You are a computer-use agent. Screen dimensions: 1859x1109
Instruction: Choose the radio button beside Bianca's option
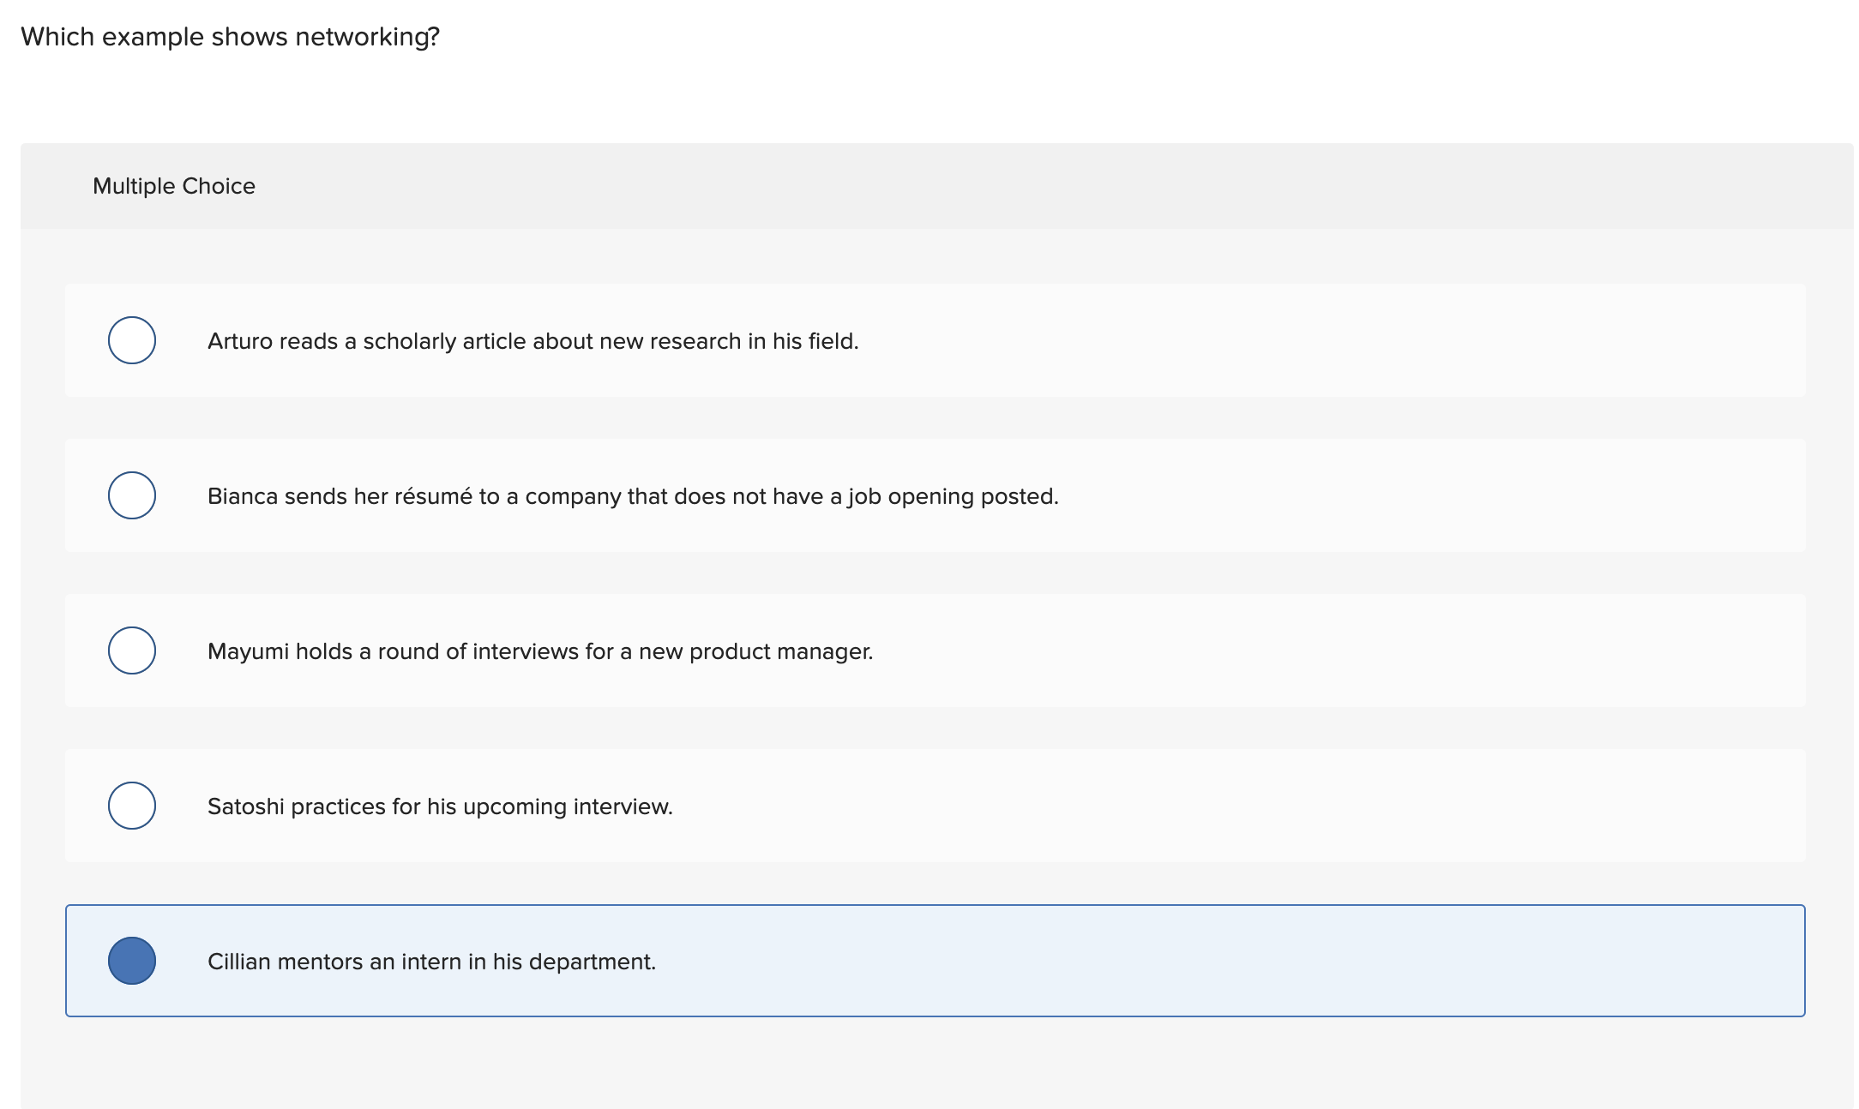(132, 495)
